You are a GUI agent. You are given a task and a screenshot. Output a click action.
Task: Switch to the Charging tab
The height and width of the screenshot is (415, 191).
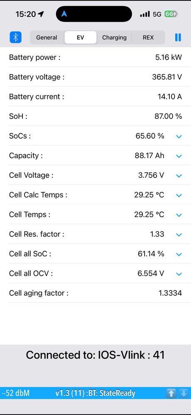[114, 37]
